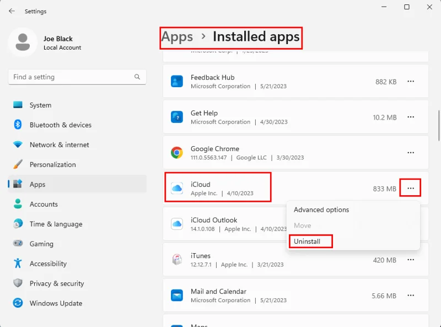This screenshot has height=327, width=441.
Task: Open Network & internet settings
Action: coord(77,144)
